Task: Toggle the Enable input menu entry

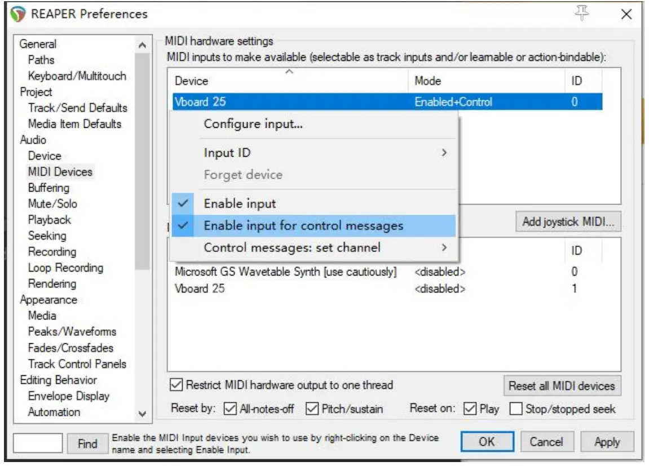Action: (x=240, y=203)
